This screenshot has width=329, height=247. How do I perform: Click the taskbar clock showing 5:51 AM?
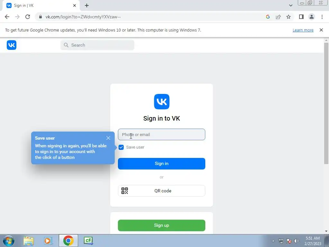313,241
